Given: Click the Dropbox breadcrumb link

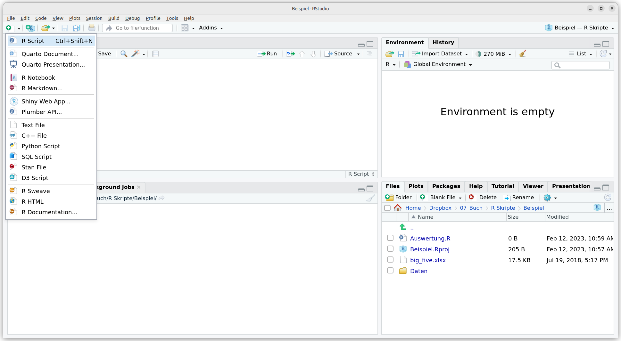Looking at the screenshot, I should [440, 208].
